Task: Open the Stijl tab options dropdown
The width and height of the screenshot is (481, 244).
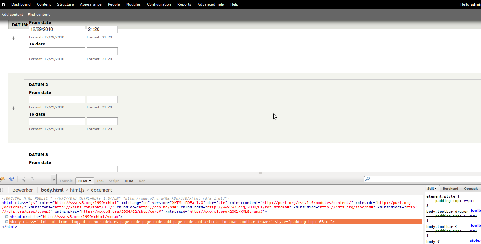Action: click(x=432, y=189)
